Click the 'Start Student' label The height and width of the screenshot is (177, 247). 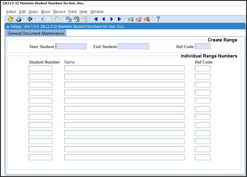(x=42, y=47)
